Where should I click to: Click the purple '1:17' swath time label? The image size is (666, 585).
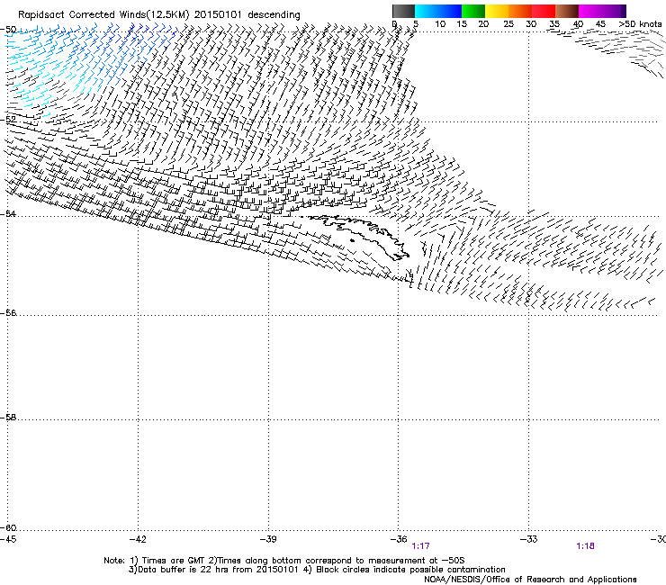tap(420, 546)
